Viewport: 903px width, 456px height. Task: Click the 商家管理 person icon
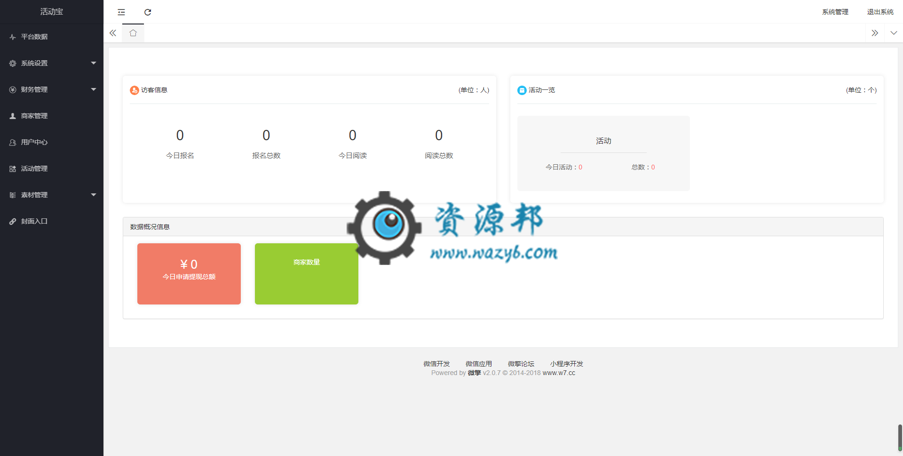[13, 116]
